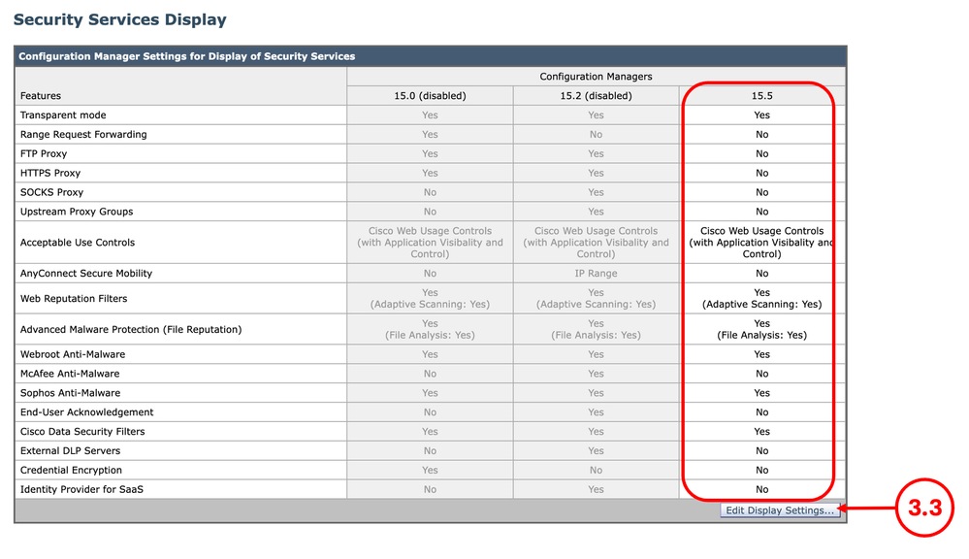The height and width of the screenshot is (559, 969).
Task: Click the 15.5 Web Reputation Filters value
Action: pyautogui.click(x=762, y=298)
